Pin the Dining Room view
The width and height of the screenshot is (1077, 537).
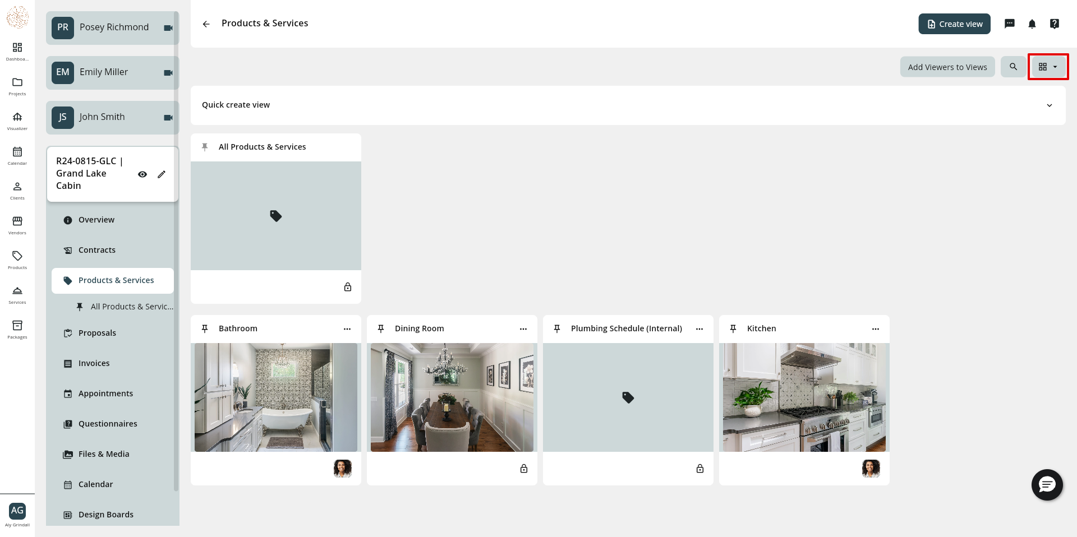click(x=381, y=328)
